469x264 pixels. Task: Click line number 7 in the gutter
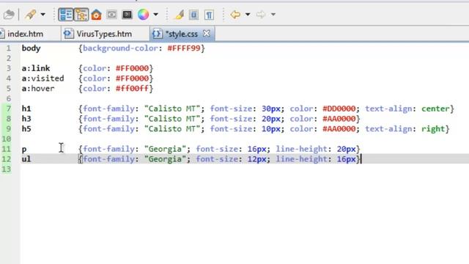pyautogui.click(x=8, y=109)
